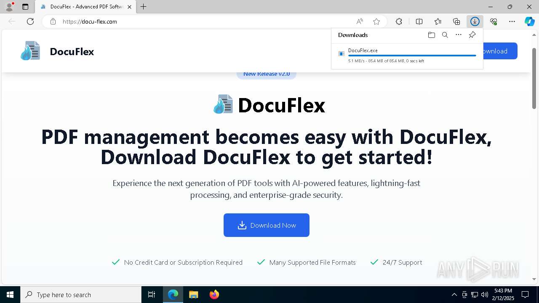This screenshot has width=539, height=303.
Task: Click '24/7 Support' text
Action: tap(402, 262)
